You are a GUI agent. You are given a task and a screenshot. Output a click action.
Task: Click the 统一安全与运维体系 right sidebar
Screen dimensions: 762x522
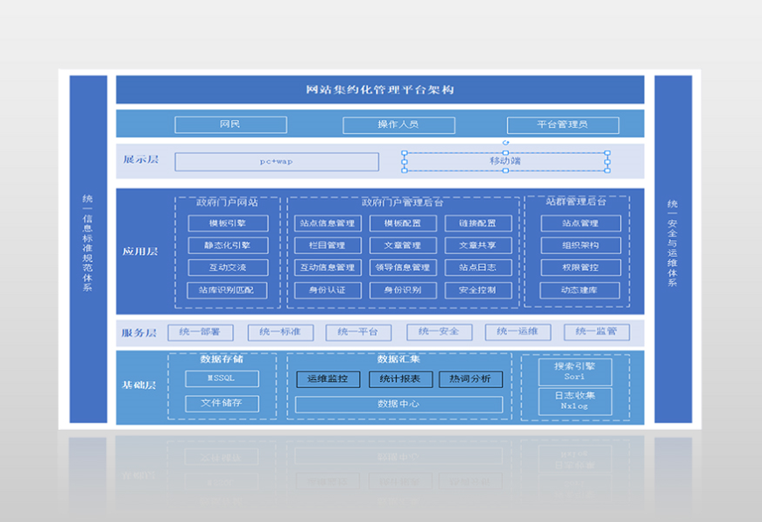coord(673,249)
